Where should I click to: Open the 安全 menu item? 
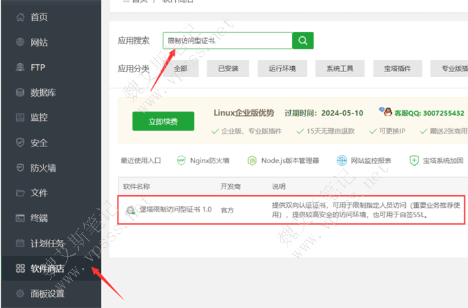[x=51, y=143]
